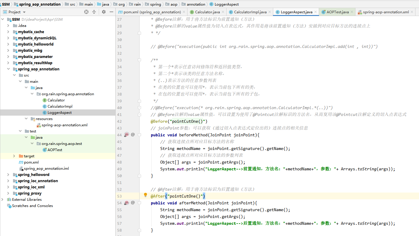This screenshot has width=419, height=236.
Task: Open Project panel settings gear
Action: coord(104,12)
